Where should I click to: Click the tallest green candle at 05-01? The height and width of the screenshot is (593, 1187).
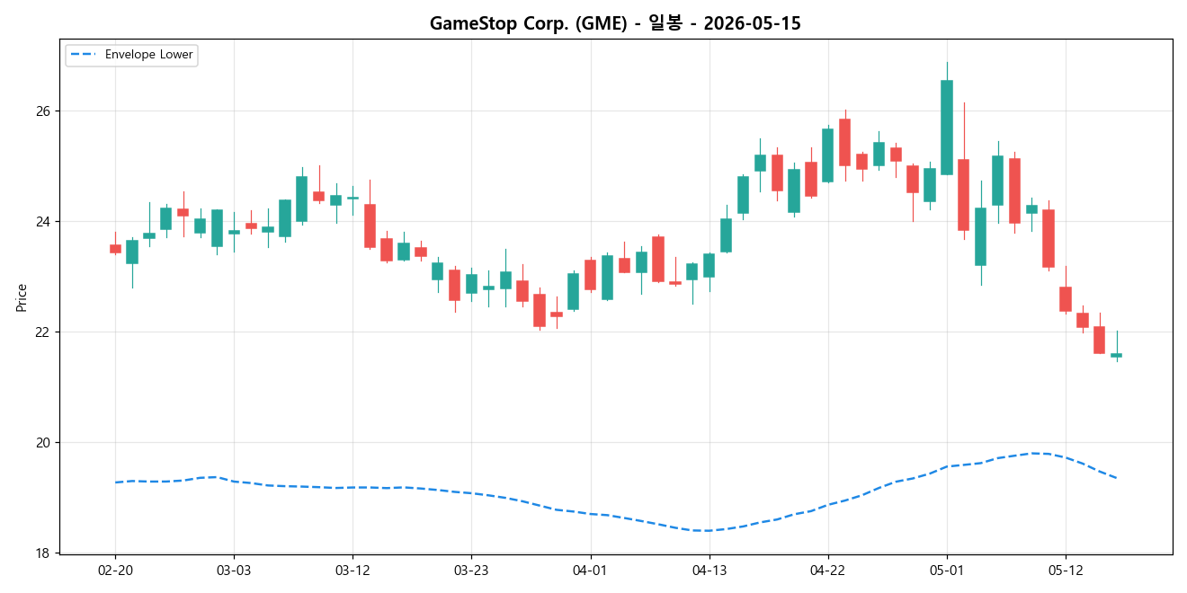point(947,128)
